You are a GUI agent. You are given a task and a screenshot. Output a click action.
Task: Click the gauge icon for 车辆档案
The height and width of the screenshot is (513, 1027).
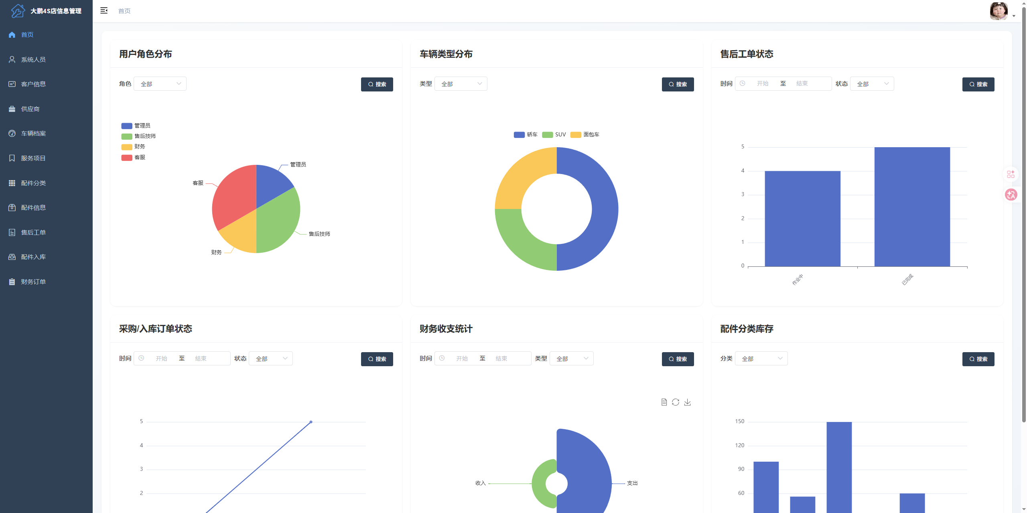pyautogui.click(x=12, y=134)
